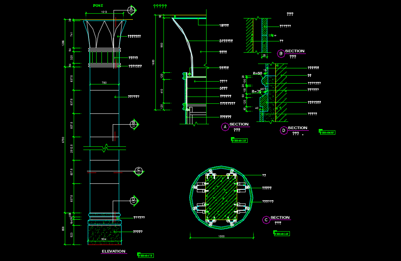
Task: Click the 780 shaft width dimension
Action: click(104, 83)
